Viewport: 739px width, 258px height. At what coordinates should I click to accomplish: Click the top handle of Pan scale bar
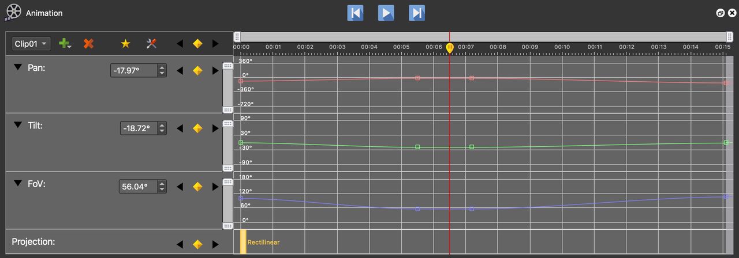227,66
